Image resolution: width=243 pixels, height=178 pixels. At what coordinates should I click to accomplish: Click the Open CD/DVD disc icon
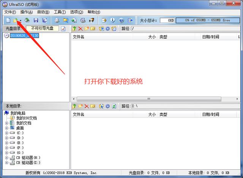[27, 20]
